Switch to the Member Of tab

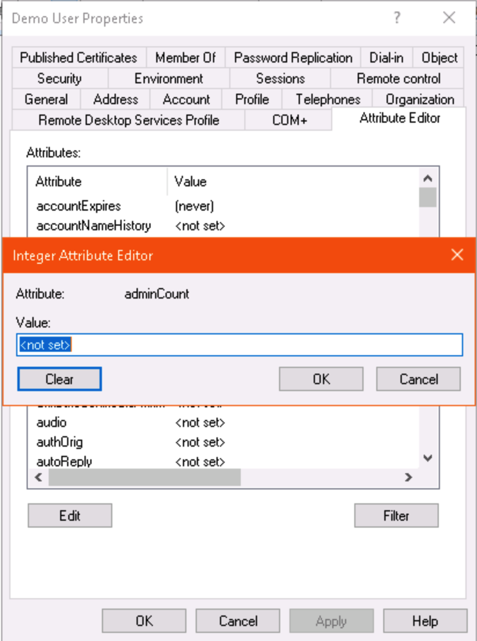click(185, 58)
